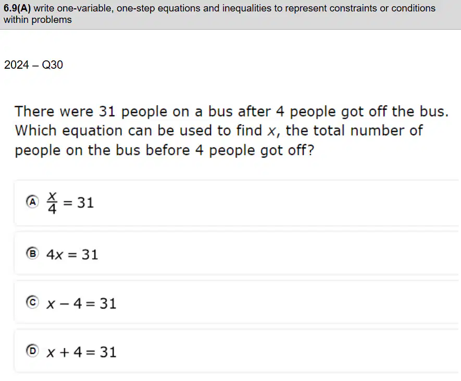The height and width of the screenshot is (381, 461).
Task: Click the question mark ending the question
Action: [x=311, y=150]
